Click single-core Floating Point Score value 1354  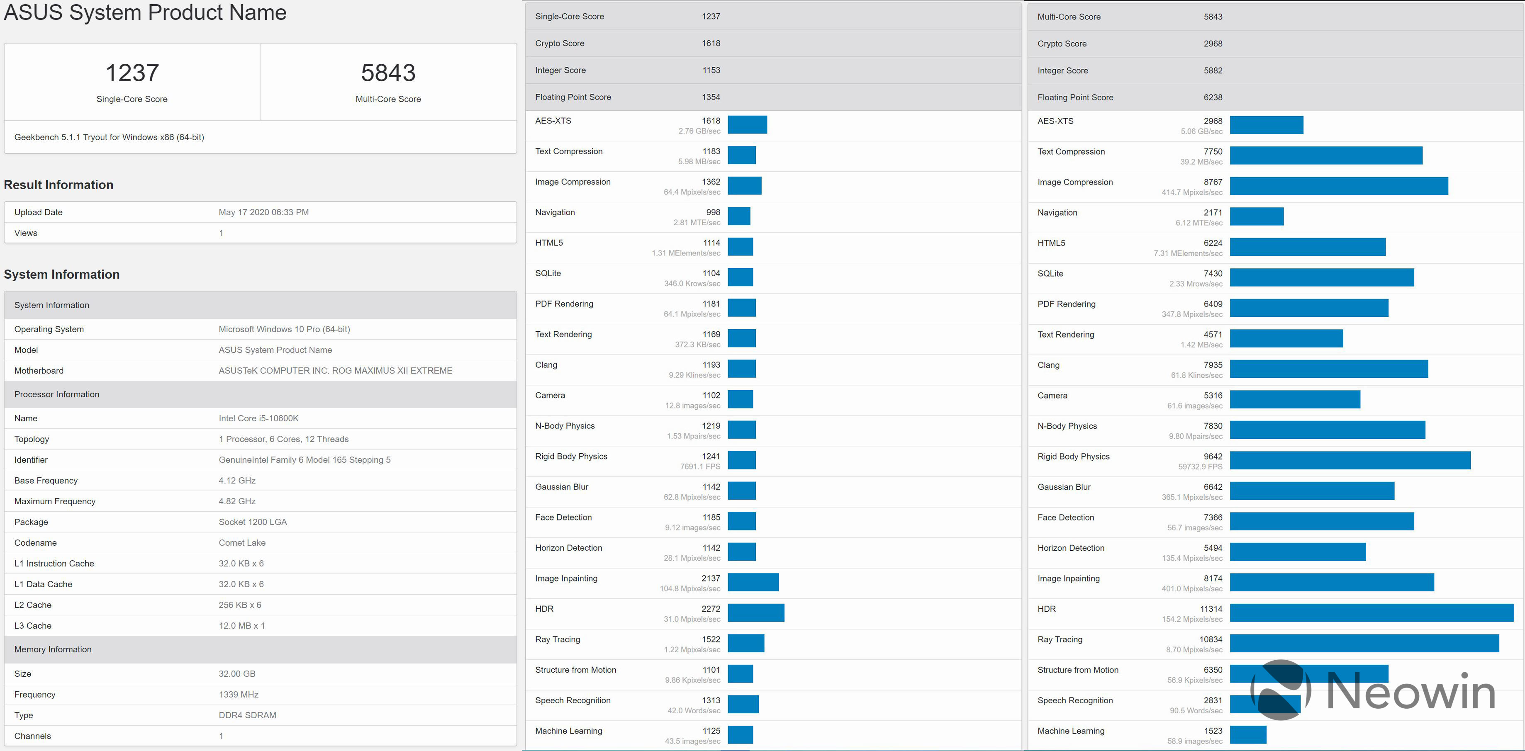[x=711, y=97]
